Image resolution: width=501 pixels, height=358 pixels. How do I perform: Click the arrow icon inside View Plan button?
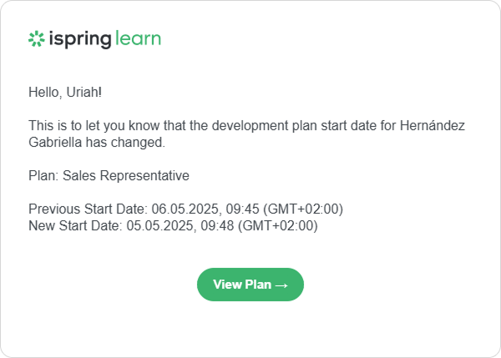coord(281,285)
